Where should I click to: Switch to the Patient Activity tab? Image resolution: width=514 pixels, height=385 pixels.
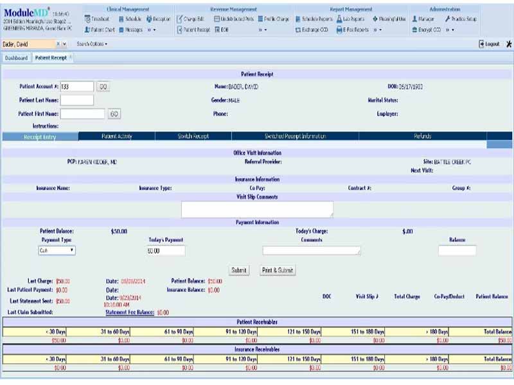click(117, 136)
